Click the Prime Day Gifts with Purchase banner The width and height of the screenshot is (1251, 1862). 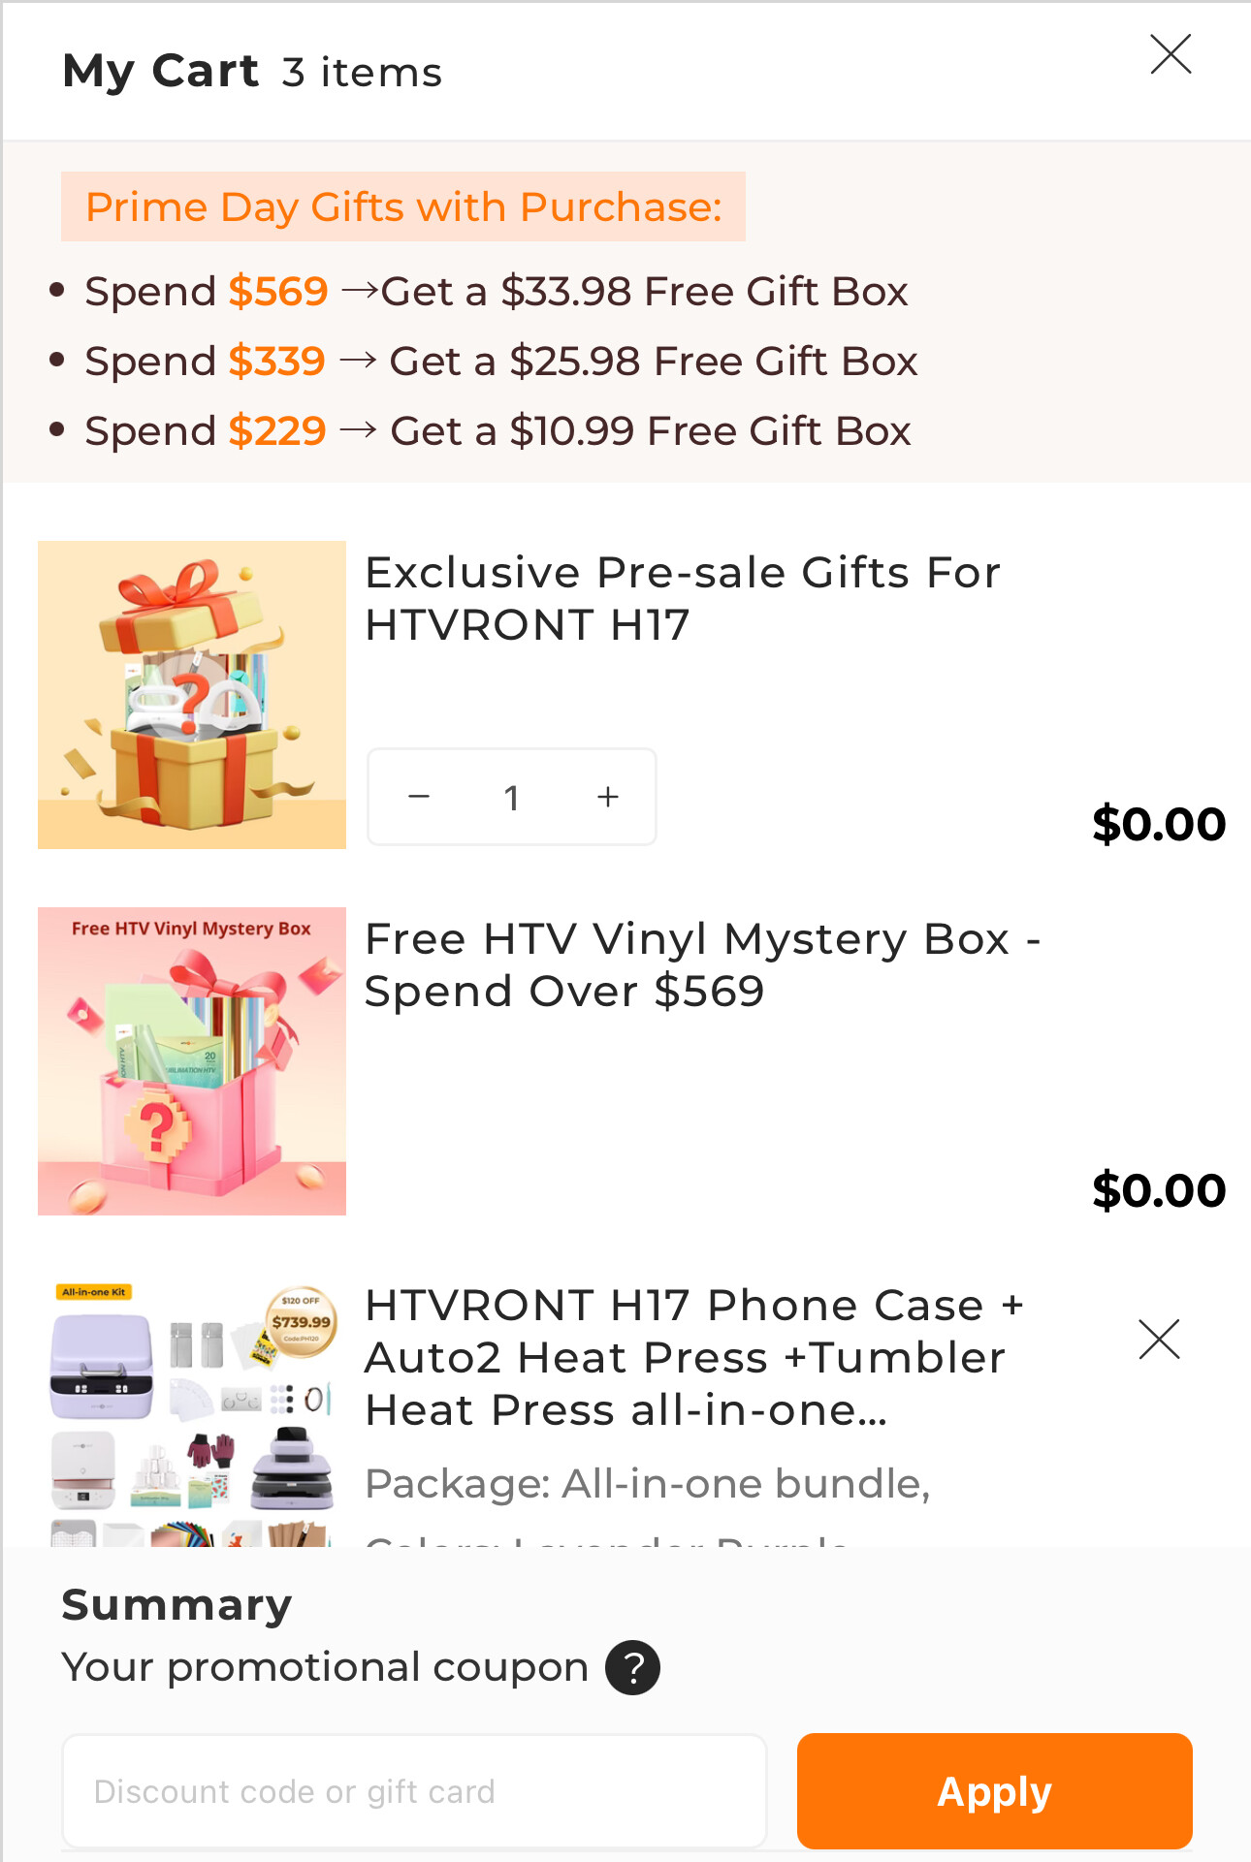point(403,206)
